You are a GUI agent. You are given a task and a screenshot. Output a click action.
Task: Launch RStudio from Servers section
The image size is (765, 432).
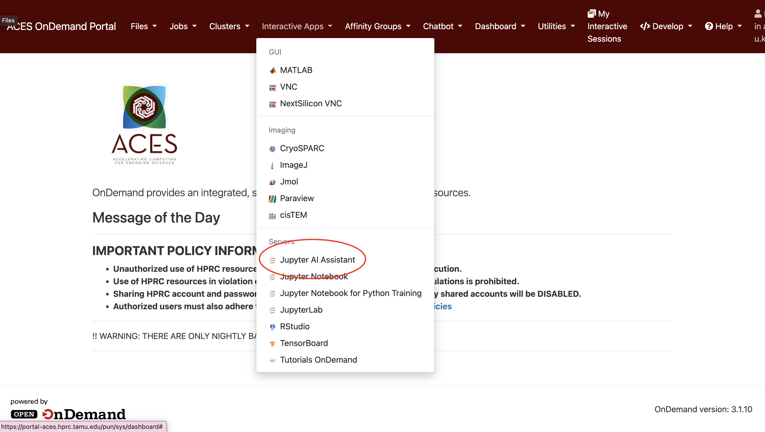345,326
